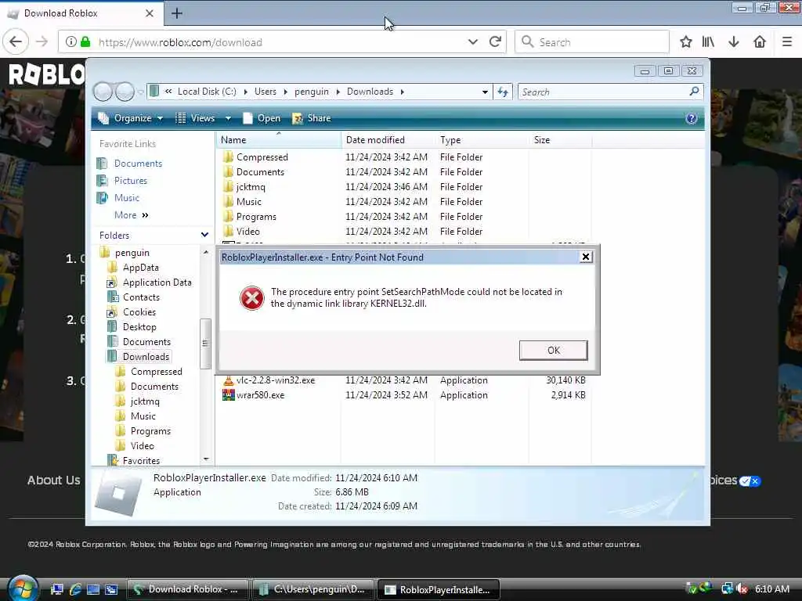Click the Explorer search magnifier icon
Viewport: 802px width, 601px height.
point(694,91)
